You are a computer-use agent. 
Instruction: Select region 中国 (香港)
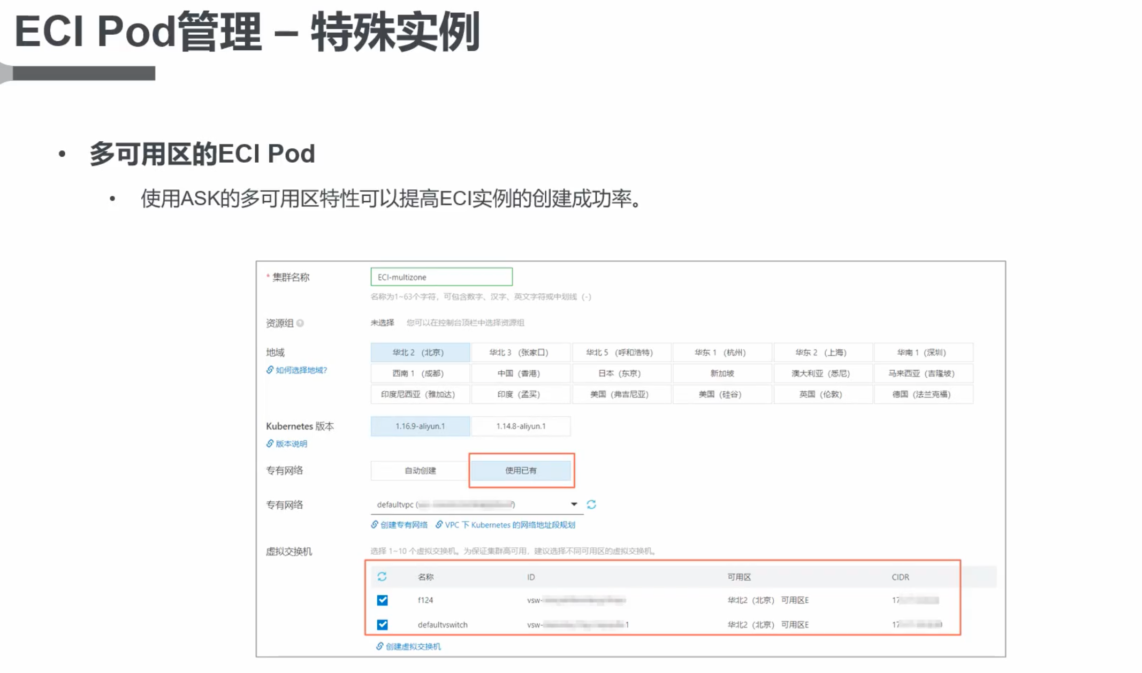(x=520, y=373)
